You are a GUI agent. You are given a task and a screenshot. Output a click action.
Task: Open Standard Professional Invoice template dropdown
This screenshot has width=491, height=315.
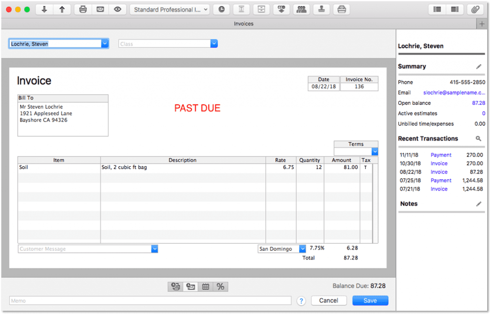pyautogui.click(x=170, y=10)
